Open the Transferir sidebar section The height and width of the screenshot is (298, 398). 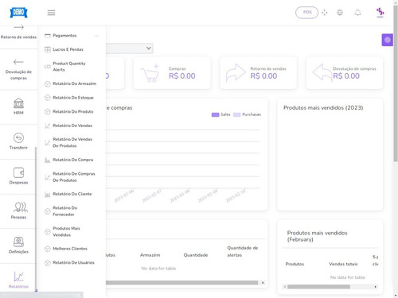pos(18,141)
